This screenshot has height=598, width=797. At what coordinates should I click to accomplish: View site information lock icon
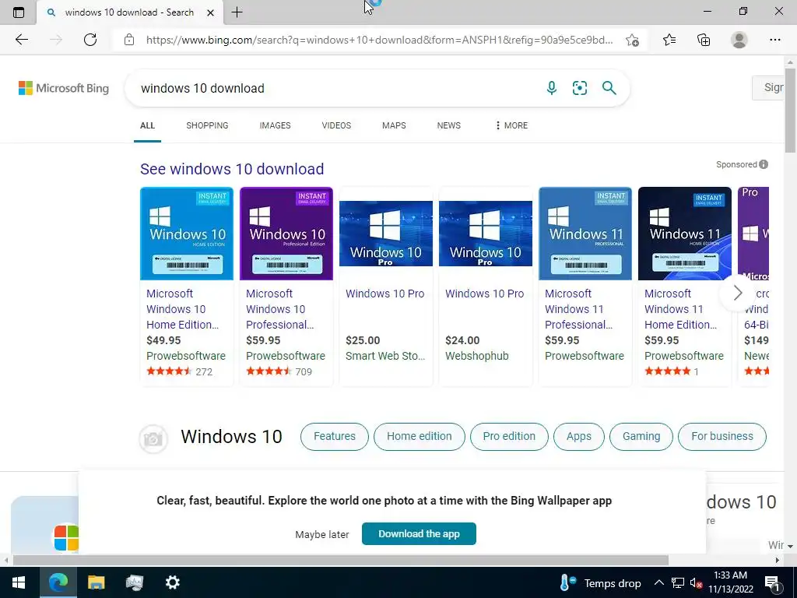[x=129, y=40]
